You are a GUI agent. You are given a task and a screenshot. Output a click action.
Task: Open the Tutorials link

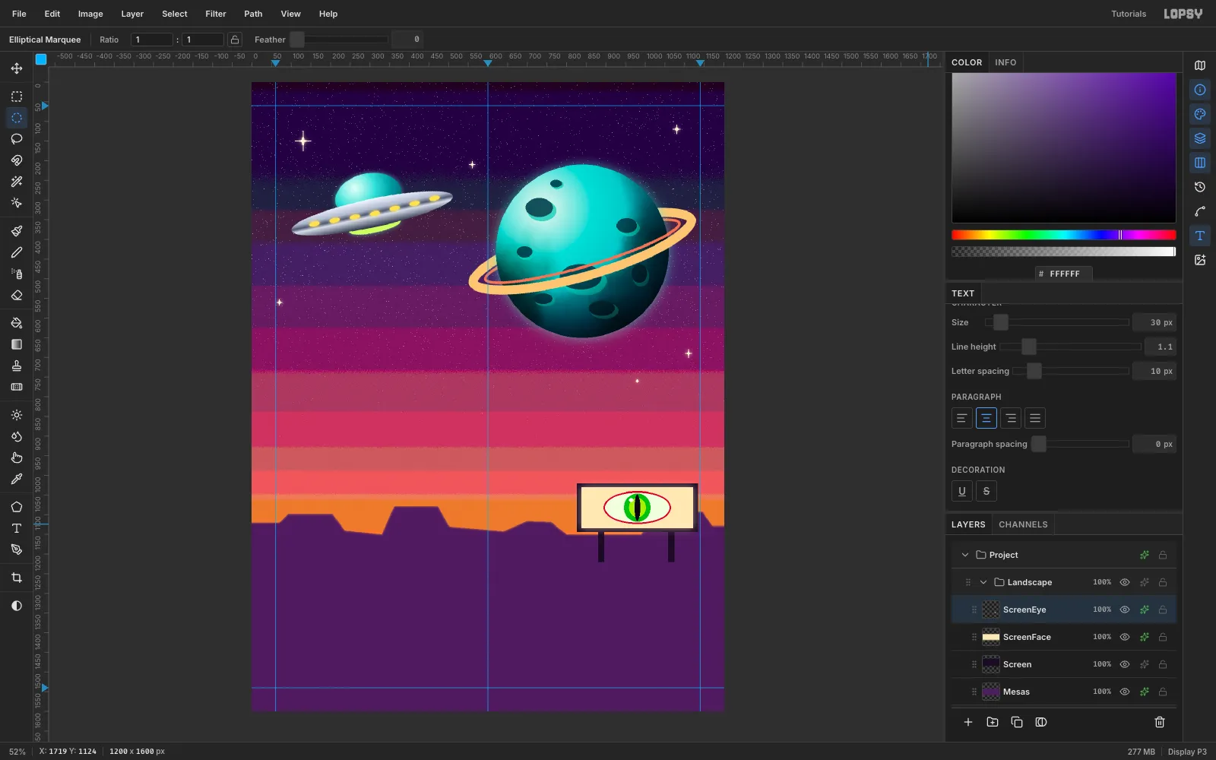tap(1129, 14)
